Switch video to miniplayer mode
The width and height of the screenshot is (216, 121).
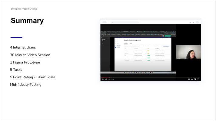coord(195,79)
